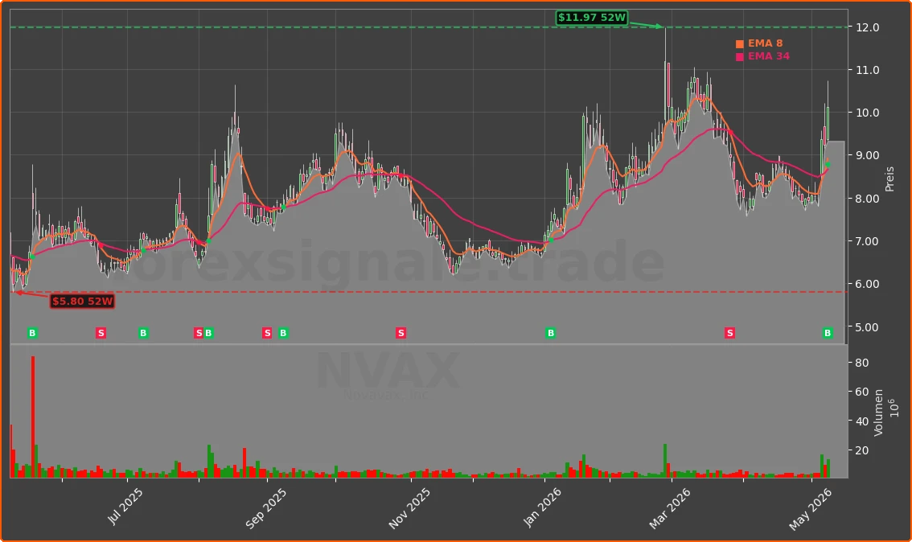Click the 10.0 price axis value
Image resolution: width=912 pixels, height=542 pixels.
(x=867, y=113)
